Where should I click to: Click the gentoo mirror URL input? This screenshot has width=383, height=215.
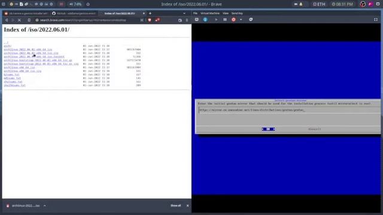coord(290,110)
